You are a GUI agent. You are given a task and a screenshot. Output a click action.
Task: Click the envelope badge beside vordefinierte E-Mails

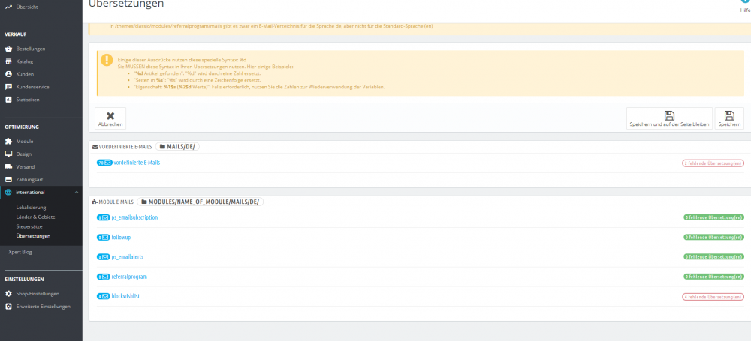point(104,163)
